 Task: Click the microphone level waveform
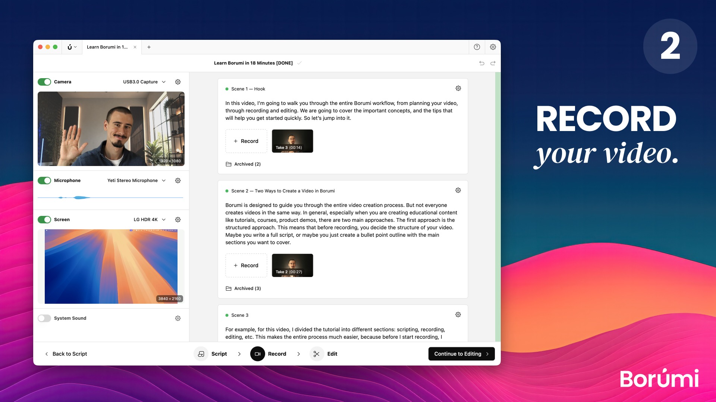[110, 197]
